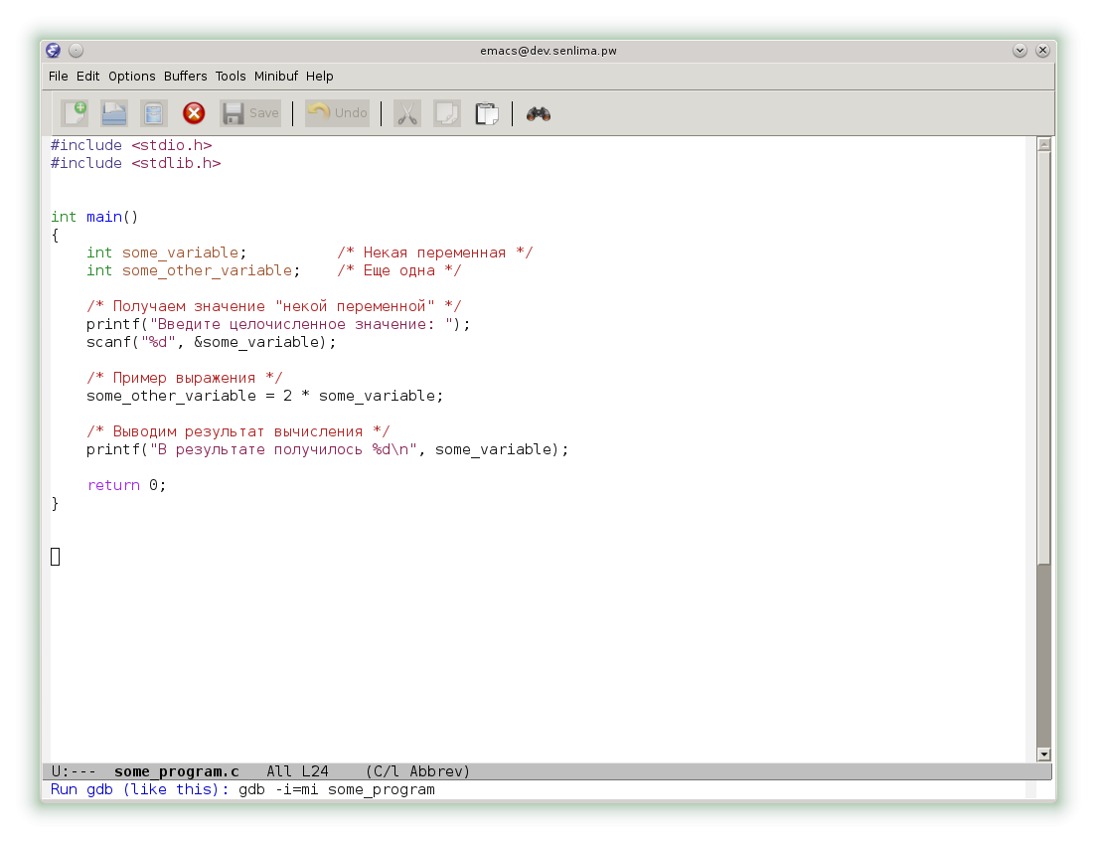Click the Cut scissors icon
The width and height of the screenshot is (1097, 843).
(x=406, y=113)
